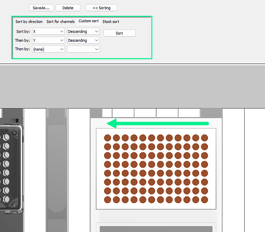The image size is (265, 232).
Task: Switch to Sort for channels tab
Action: click(x=61, y=21)
